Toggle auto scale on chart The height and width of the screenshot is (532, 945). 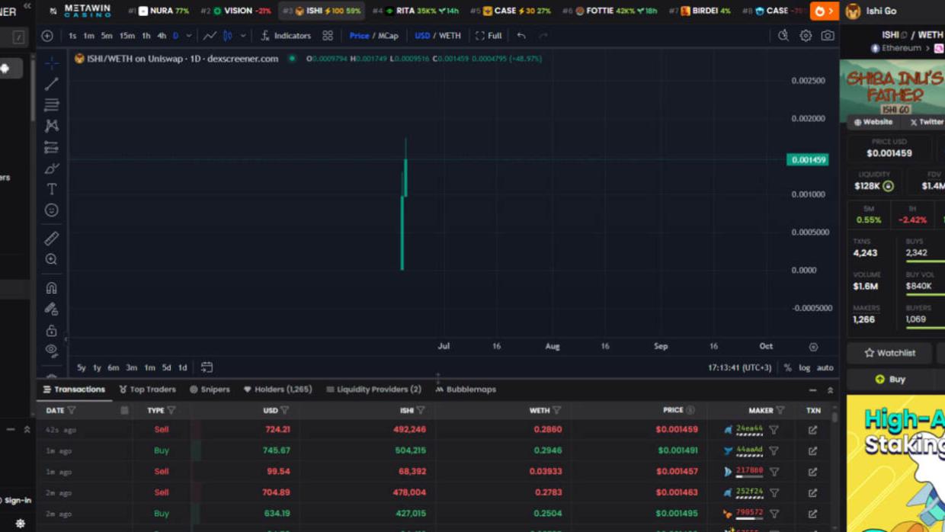click(x=825, y=368)
